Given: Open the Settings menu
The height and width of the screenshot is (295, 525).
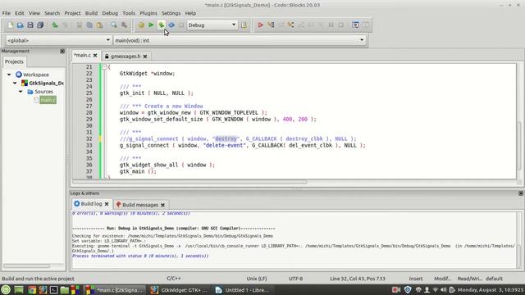Looking at the screenshot, I should tap(171, 13).
